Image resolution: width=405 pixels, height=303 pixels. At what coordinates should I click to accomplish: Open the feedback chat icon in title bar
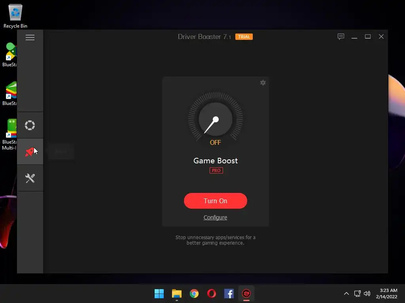pos(341,37)
